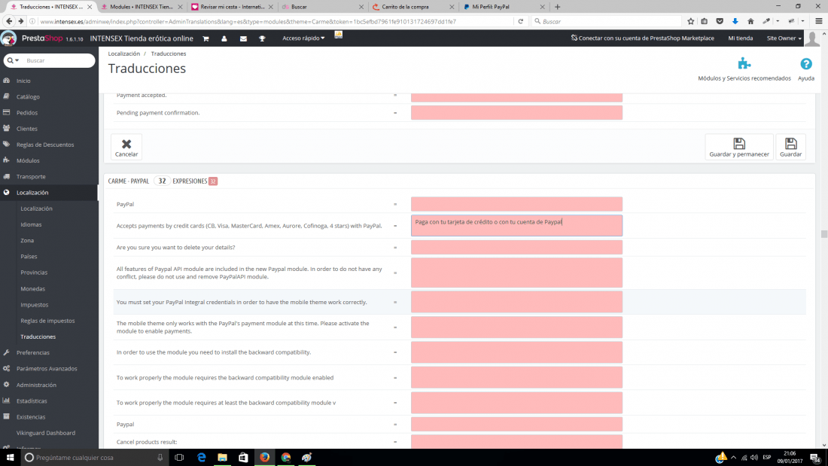Screen dimensions: 828x466
Task: Open File Explorer from taskbar
Action: pos(222,458)
